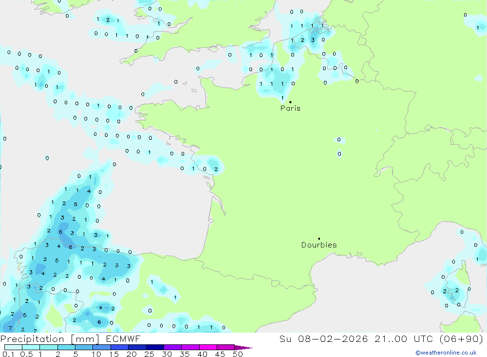Click the Dourbies city label
This screenshot has height=357, width=487.
319,245
